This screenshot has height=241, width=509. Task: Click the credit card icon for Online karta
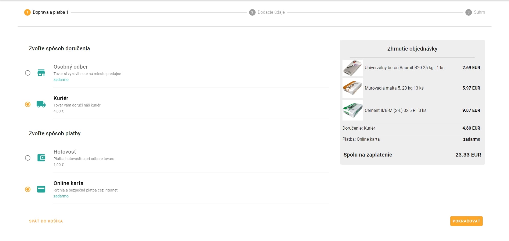[41, 189]
